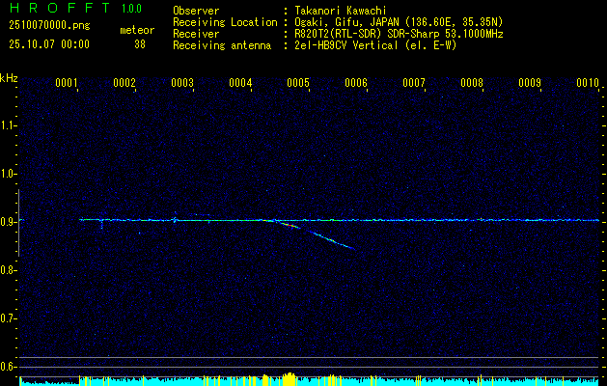607x386 pixels.
Task: Click the 0.7 kHz frequency label
Action: pyautogui.click(x=8, y=318)
